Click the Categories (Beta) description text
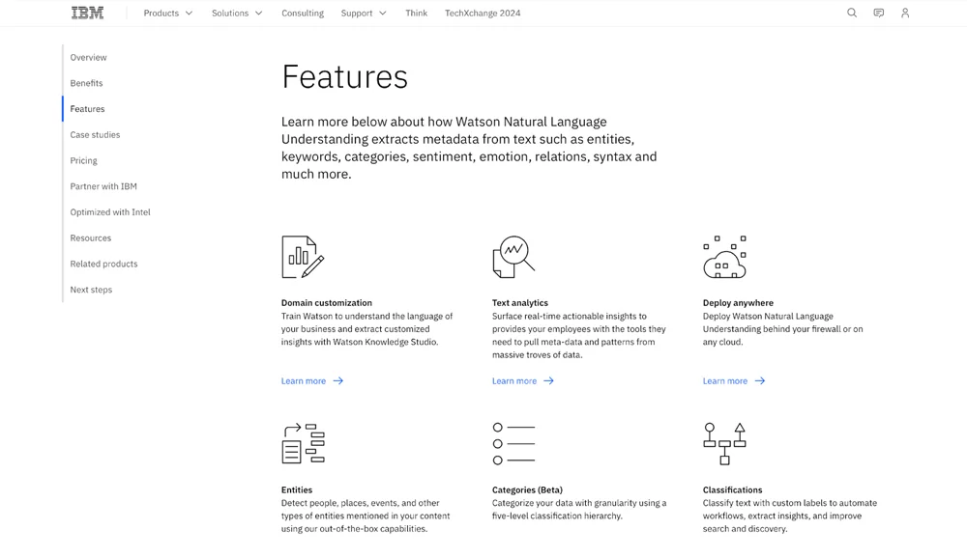 coord(579,510)
